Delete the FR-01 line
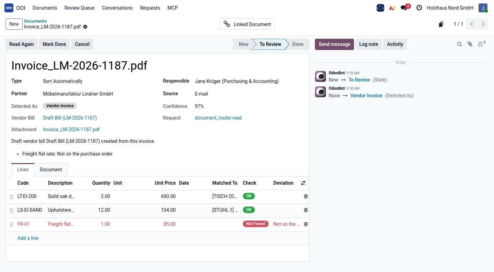 pyautogui.click(x=306, y=224)
